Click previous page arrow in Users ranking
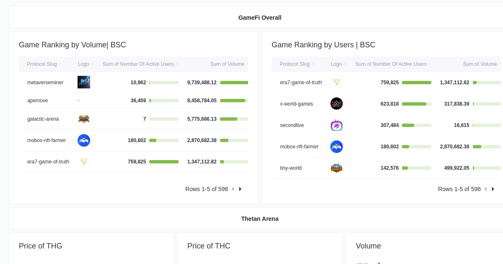503x264 pixels. click(485, 189)
